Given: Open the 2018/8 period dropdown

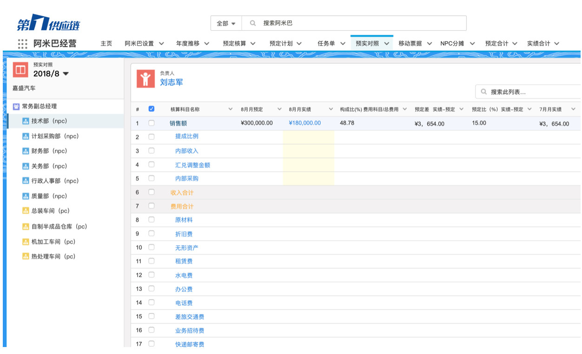Looking at the screenshot, I should (66, 74).
